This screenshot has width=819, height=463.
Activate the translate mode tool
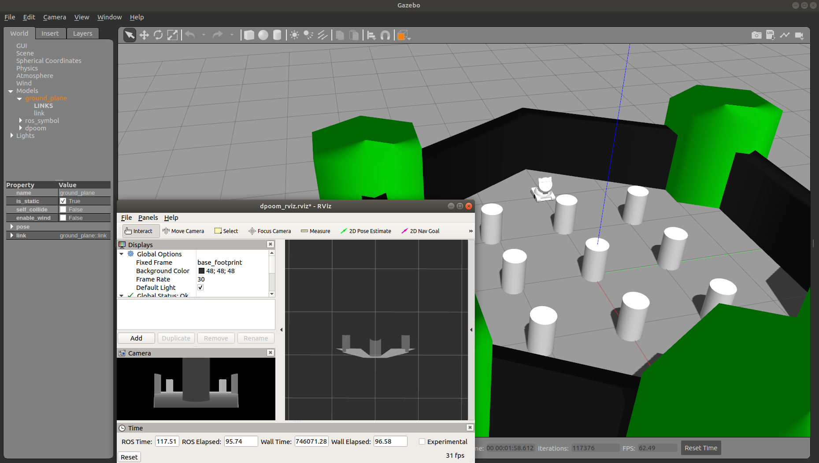coord(144,35)
